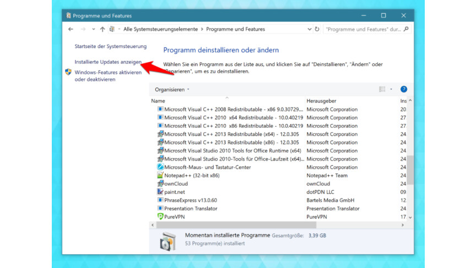Click the search magnifier icon
The width and height of the screenshot is (476, 268).
point(406,29)
